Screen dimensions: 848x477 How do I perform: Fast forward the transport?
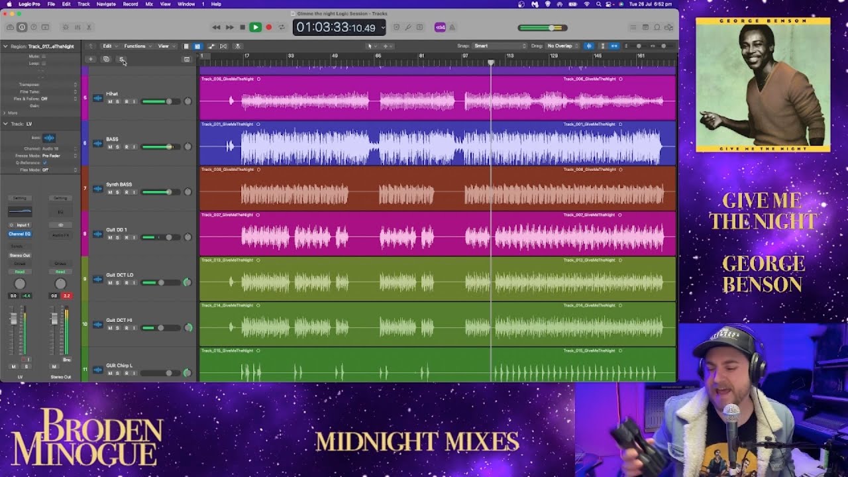click(229, 27)
